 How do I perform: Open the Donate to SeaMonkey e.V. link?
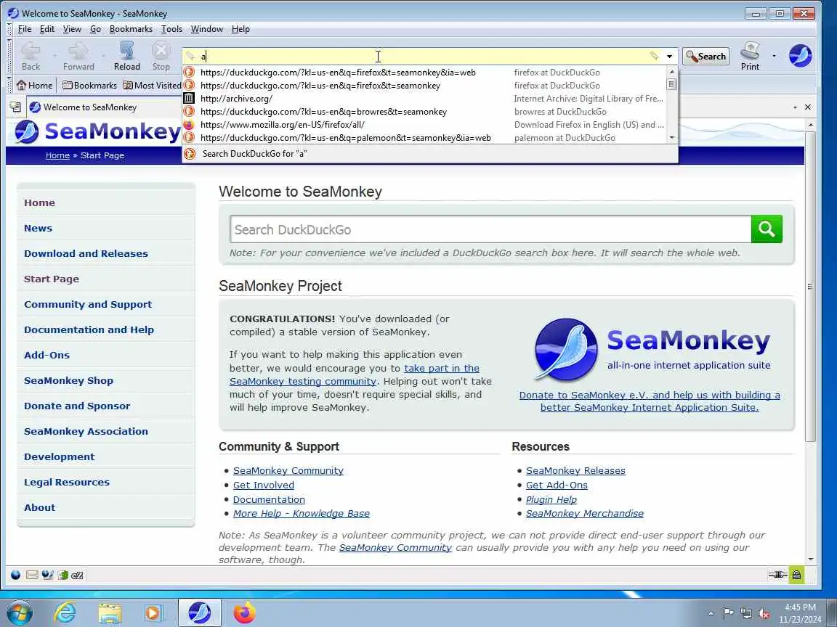pos(650,401)
